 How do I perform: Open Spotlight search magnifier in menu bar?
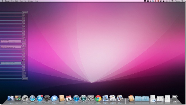coord(182,1)
